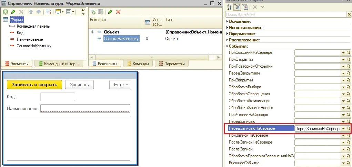Click the add attribute icon in Реквизит toolbar
The width and height of the screenshot is (352, 167).
[x=93, y=12]
